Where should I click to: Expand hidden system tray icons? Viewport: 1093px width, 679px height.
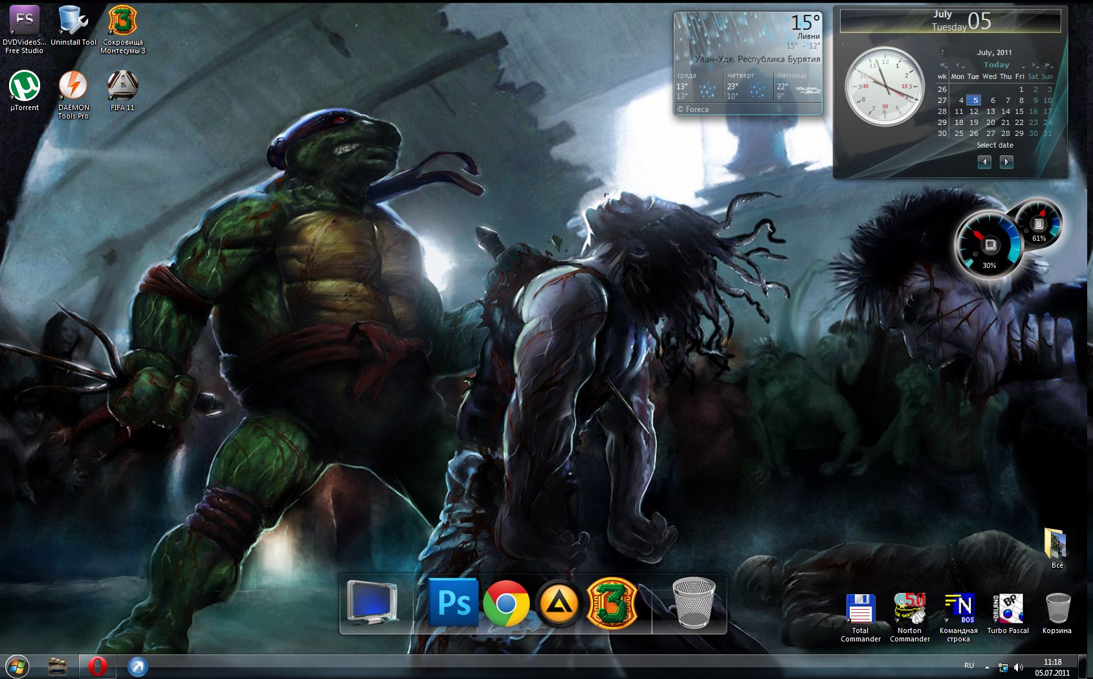point(987,667)
